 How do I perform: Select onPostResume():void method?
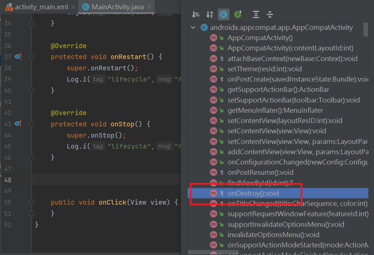pos(260,172)
